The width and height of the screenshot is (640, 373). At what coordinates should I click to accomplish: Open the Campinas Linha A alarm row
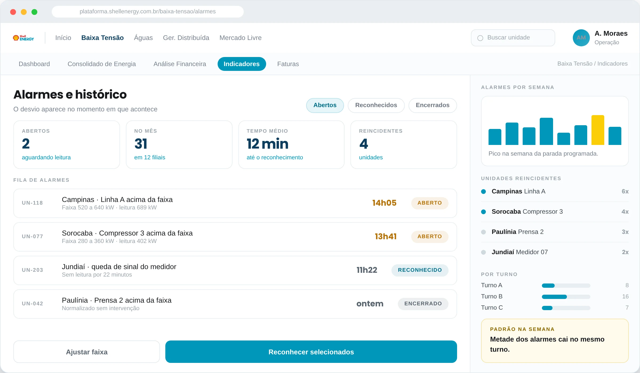click(235, 203)
